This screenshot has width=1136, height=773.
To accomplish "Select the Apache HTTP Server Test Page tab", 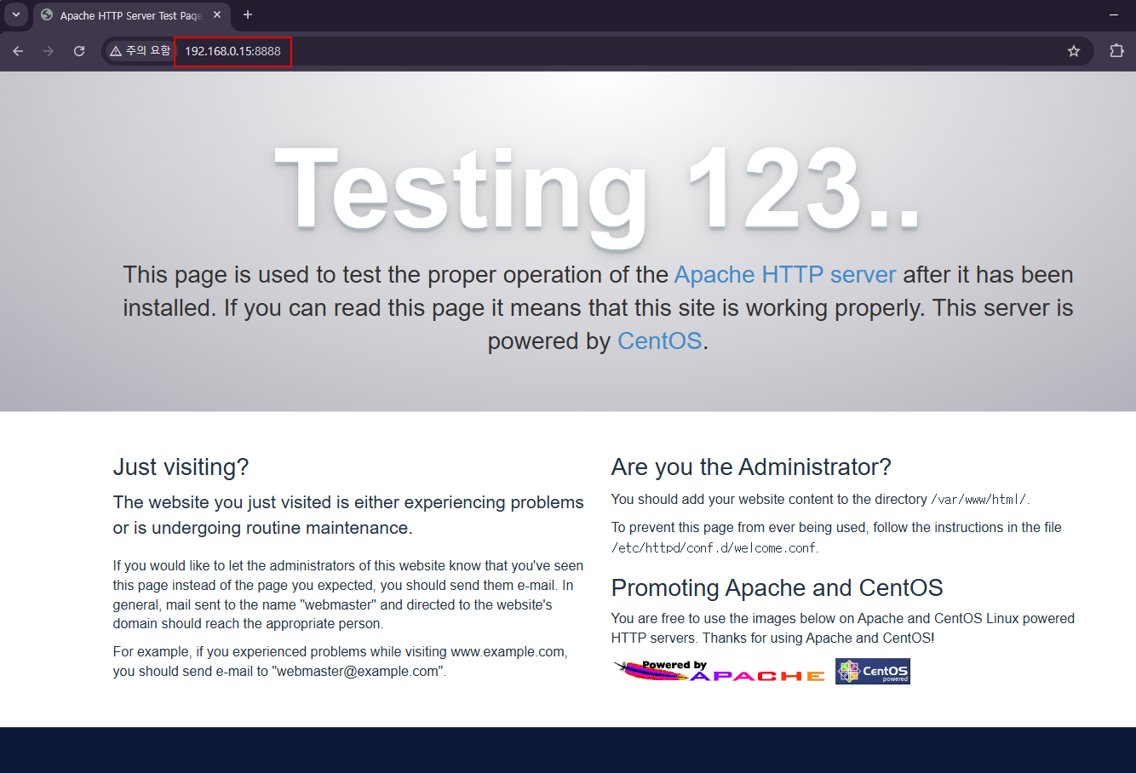I will point(131,15).
